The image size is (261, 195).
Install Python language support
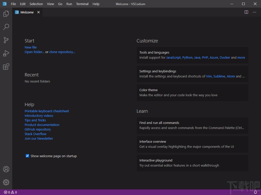pos(187,57)
